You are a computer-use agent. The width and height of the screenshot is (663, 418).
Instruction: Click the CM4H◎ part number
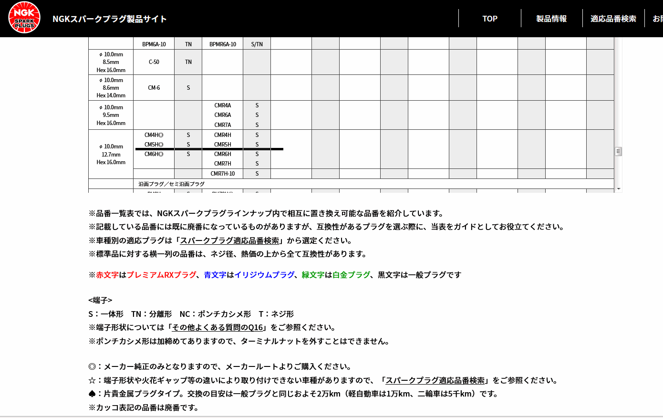click(x=154, y=135)
